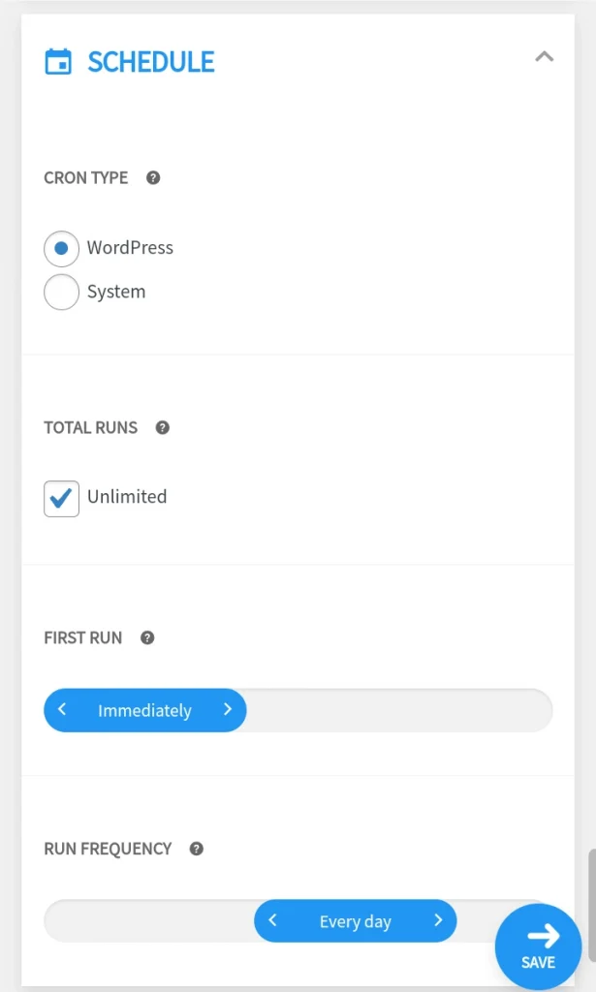
Task: Open Total Runs help question mark
Action: pyautogui.click(x=163, y=427)
